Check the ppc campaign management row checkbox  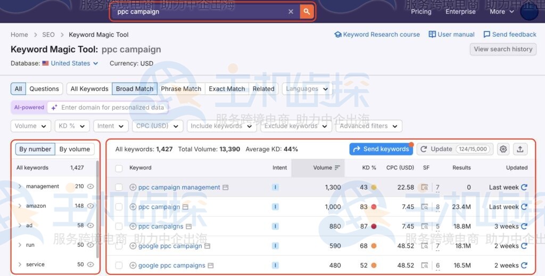click(x=119, y=188)
